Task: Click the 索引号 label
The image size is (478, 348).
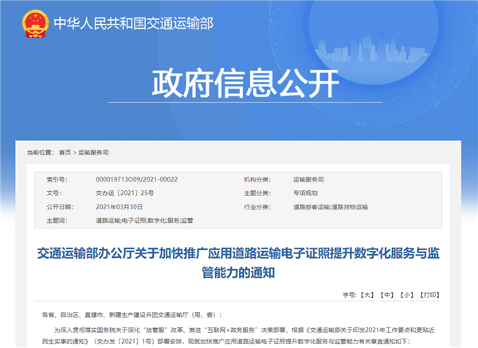Action: 57,179
